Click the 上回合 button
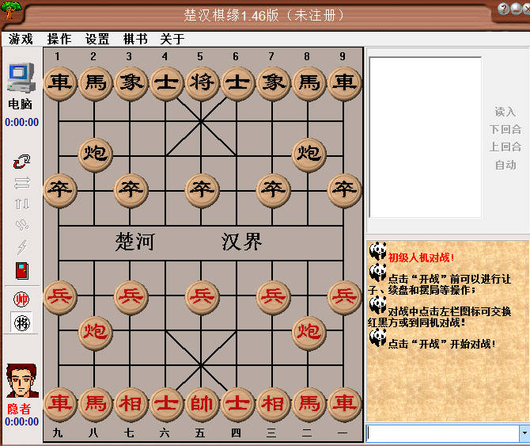Screen dimensions: 530x446 click(x=505, y=147)
